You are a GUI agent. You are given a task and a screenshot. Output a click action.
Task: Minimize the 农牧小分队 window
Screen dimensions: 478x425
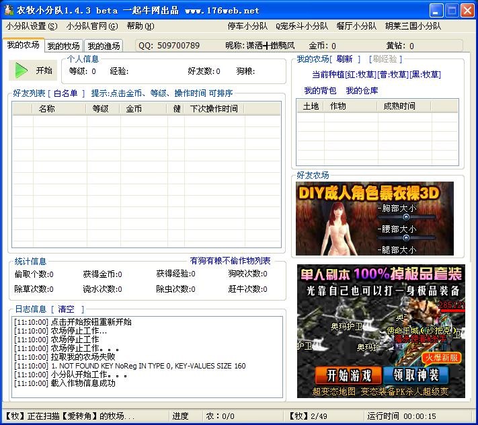tap(436, 11)
